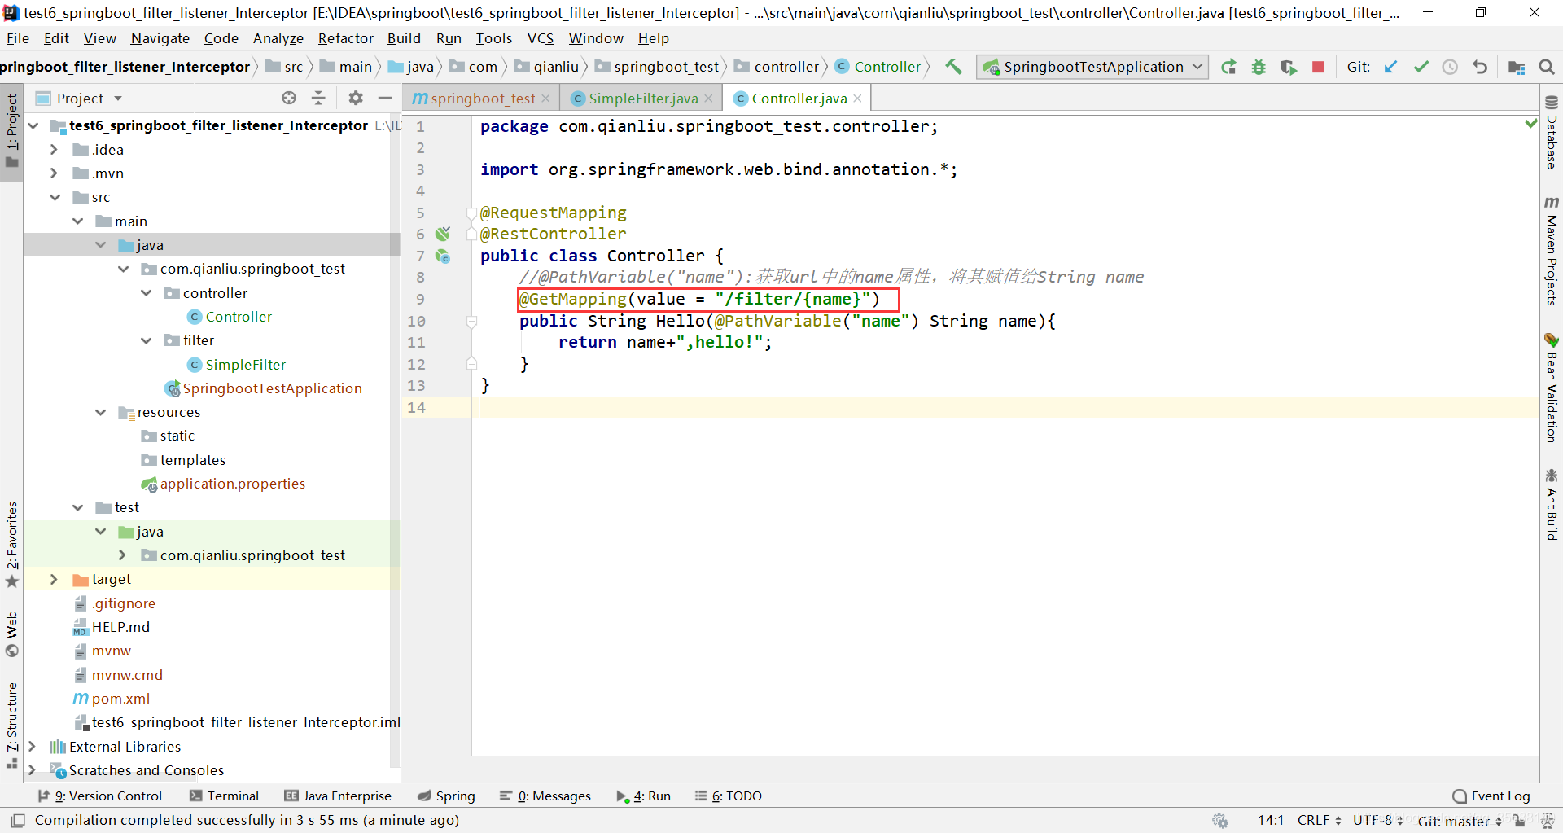1563x833 pixels.
Task: Click the Collapse All icon in Project panel
Action: pyautogui.click(x=319, y=98)
